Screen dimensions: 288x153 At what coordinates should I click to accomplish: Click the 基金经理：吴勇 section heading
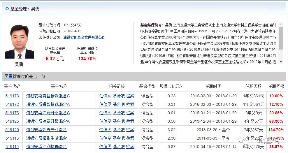25,9
